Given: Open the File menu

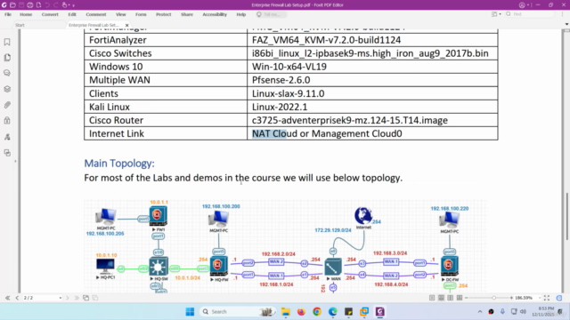Looking at the screenshot, I should [x=8, y=14].
